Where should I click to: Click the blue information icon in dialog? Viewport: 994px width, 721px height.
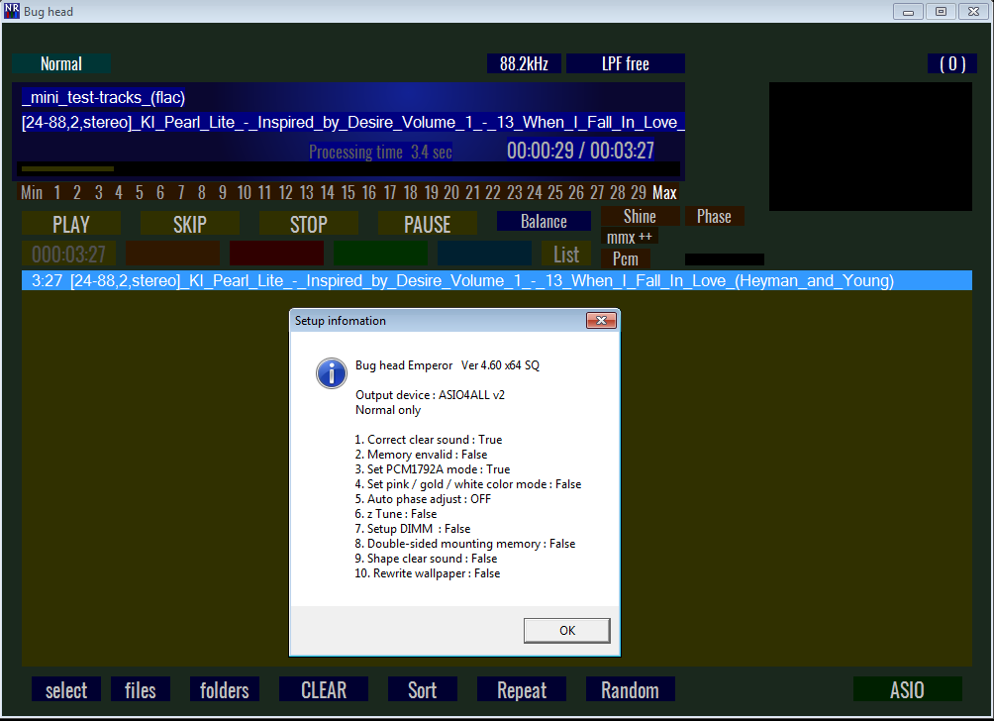tap(332, 372)
